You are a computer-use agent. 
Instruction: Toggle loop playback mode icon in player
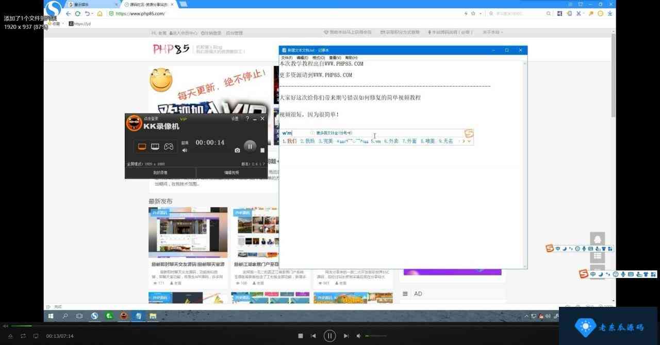pyautogui.click(x=23, y=336)
